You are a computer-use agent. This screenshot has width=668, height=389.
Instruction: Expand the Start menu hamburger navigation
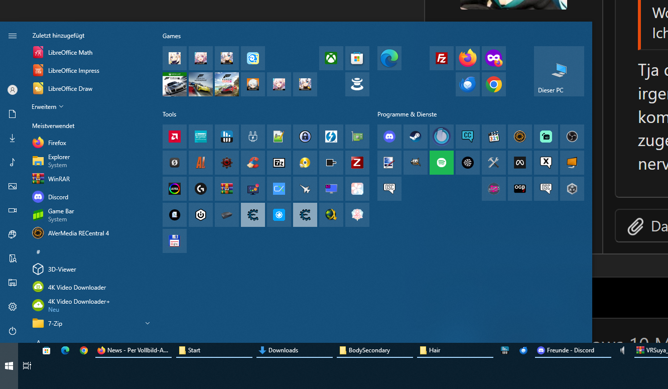[13, 36]
